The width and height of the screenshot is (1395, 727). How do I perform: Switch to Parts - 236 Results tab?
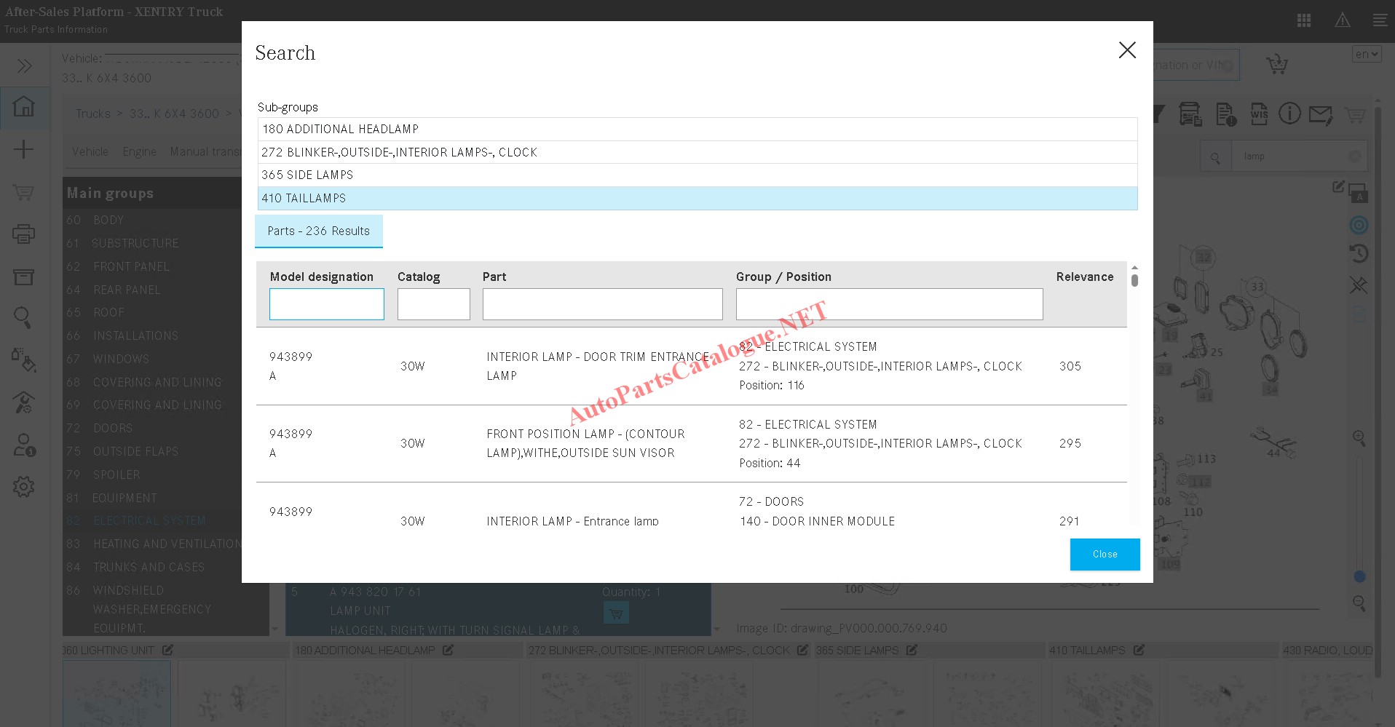tap(319, 231)
